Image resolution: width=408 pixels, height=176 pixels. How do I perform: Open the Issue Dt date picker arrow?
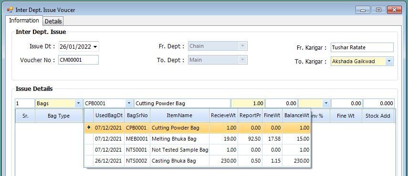click(95, 47)
